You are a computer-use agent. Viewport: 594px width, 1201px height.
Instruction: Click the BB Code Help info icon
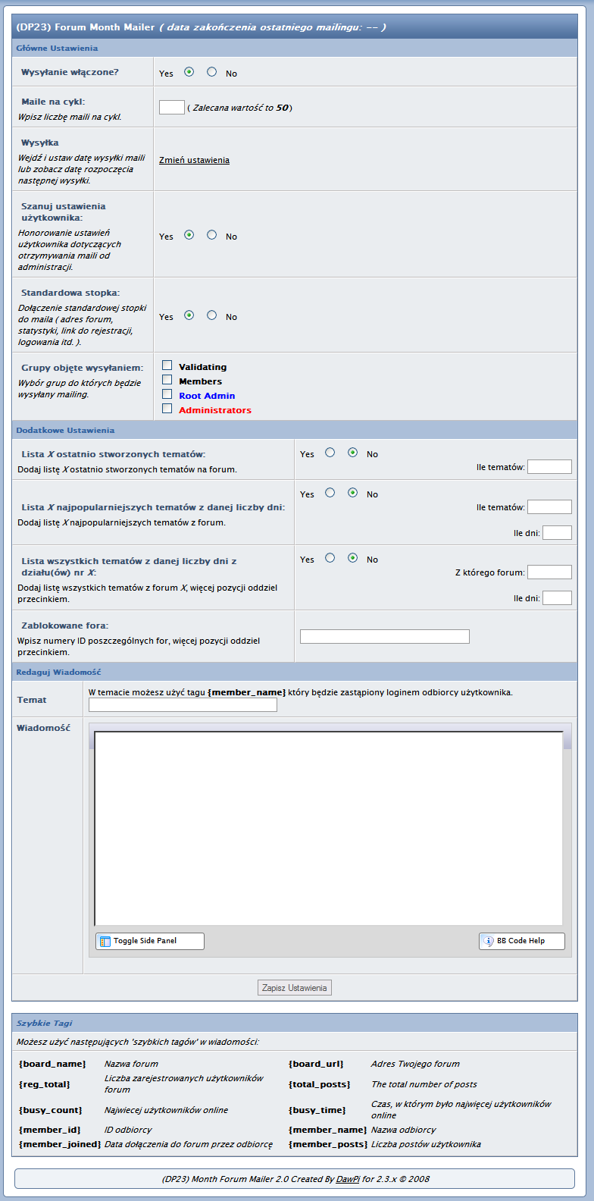(x=489, y=941)
